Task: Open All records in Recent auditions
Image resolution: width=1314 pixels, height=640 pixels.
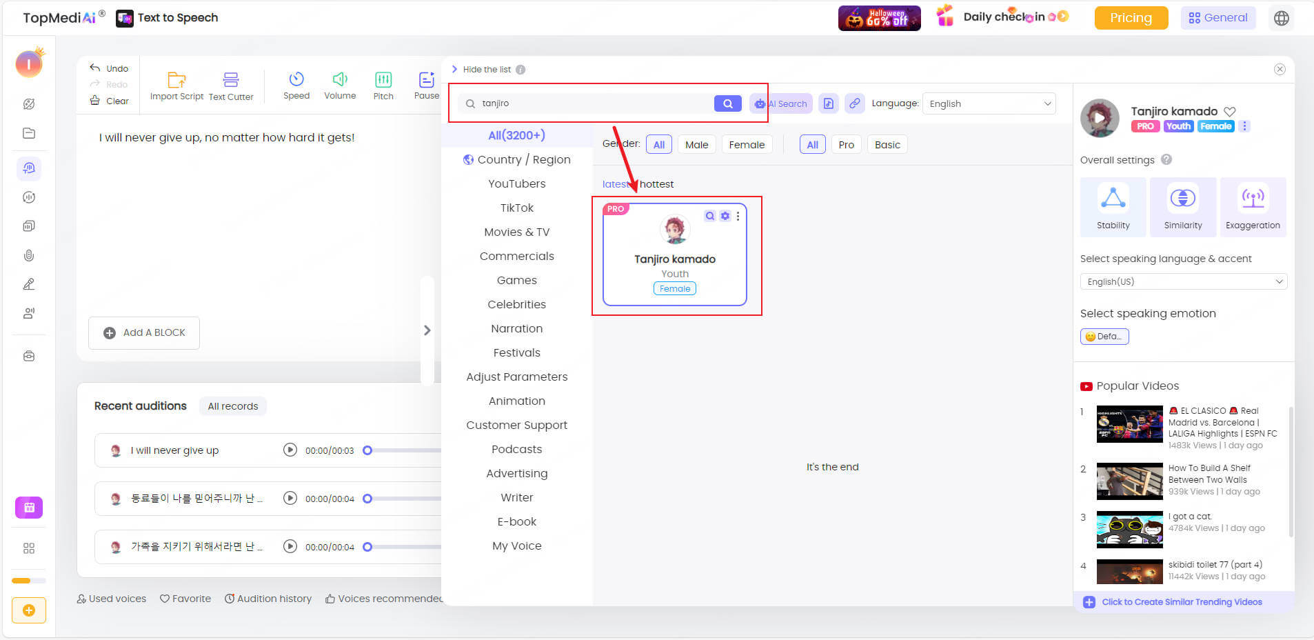Action: 233,406
